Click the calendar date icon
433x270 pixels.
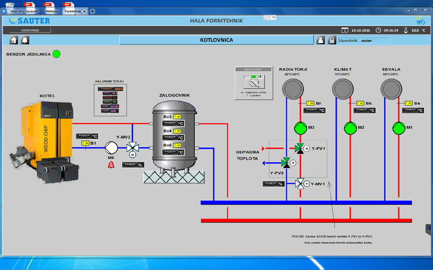pos(345,30)
